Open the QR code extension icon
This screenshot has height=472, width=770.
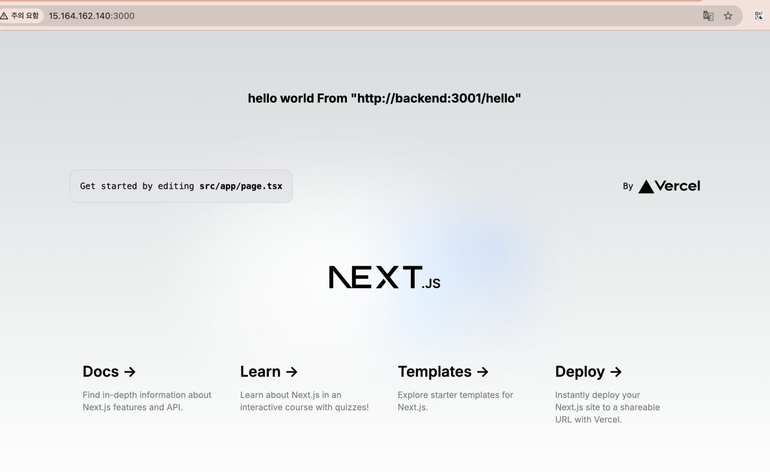point(759,16)
